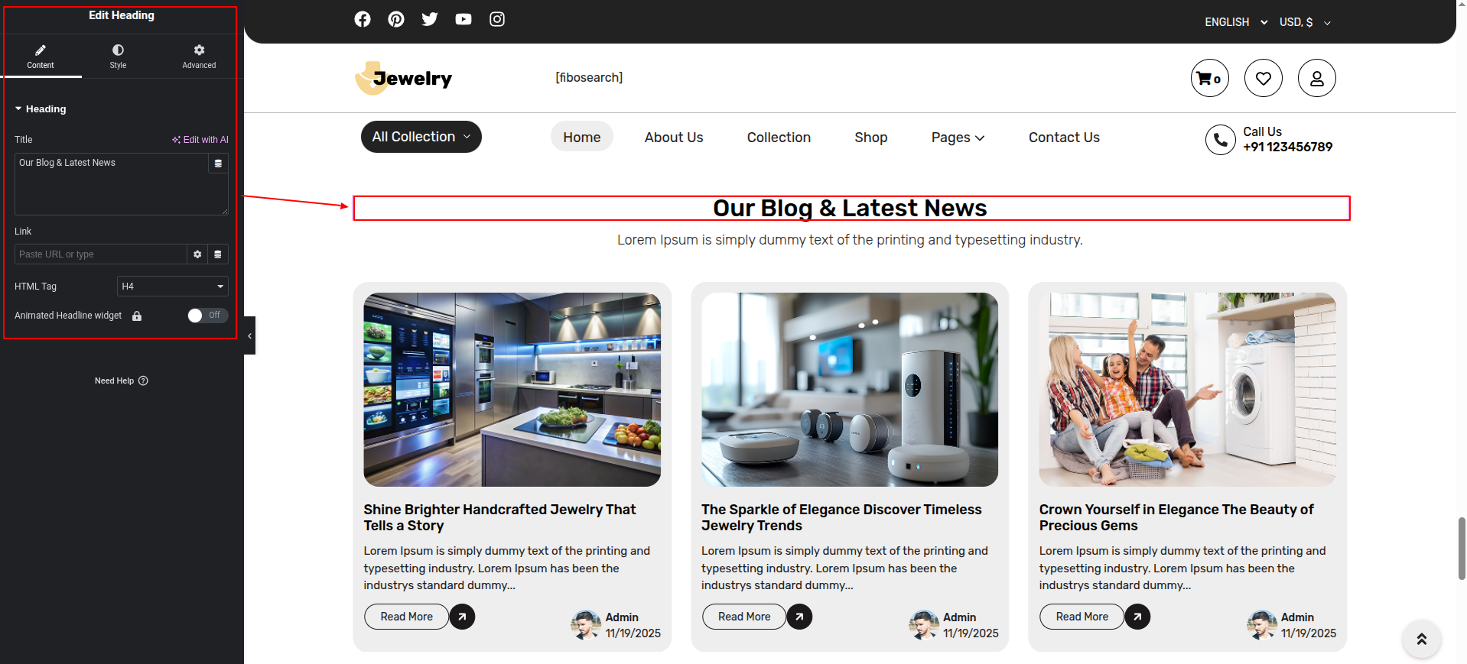The width and height of the screenshot is (1467, 664).
Task: Open the Pinterest social icon
Action: (396, 19)
